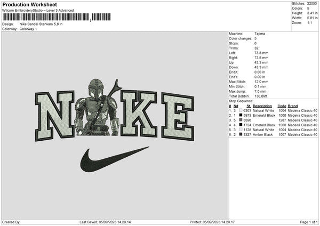Viewport: 320px width, 226px height.
Task: Click the code 1007 in the Amber Black row
Action: [x=282, y=135]
